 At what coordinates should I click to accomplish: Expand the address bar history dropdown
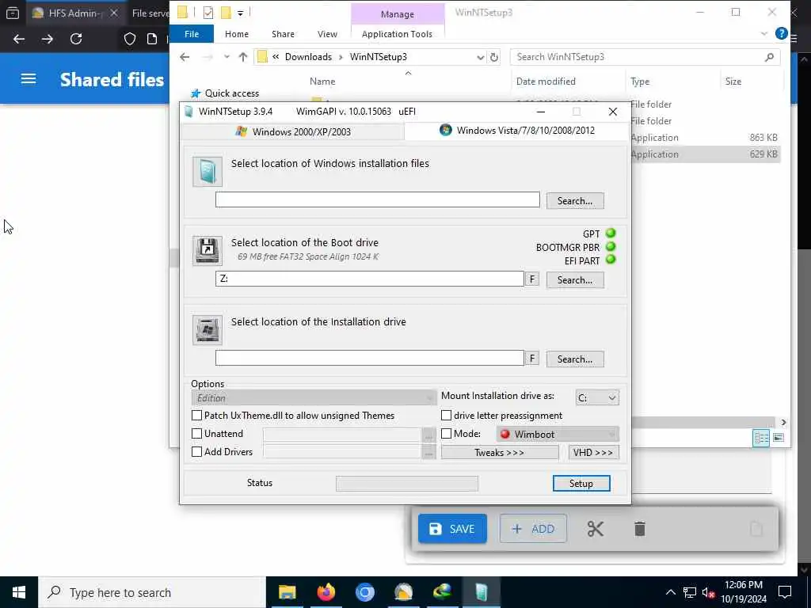click(x=480, y=57)
